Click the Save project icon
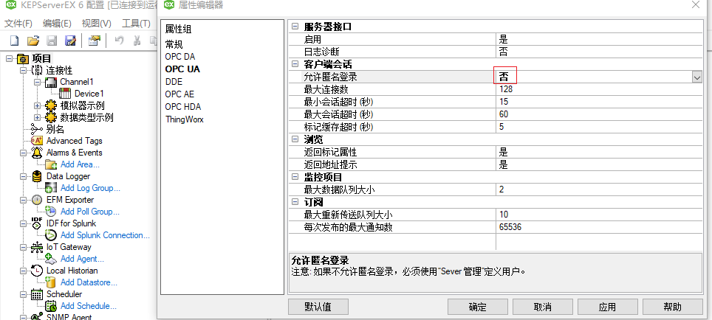Viewport: 712px width, 320px height. tap(52, 41)
